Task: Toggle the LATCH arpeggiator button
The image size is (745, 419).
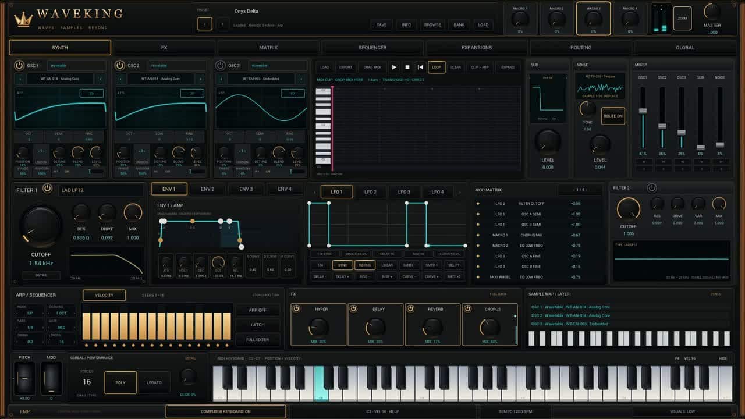Action: (257, 325)
